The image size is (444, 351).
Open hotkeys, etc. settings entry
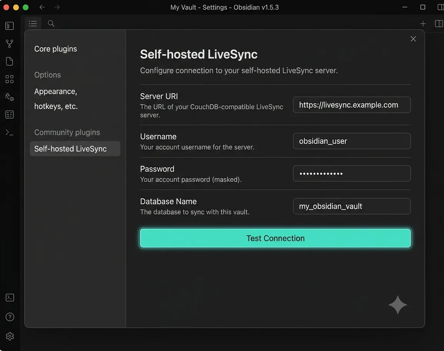tap(56, 106)
